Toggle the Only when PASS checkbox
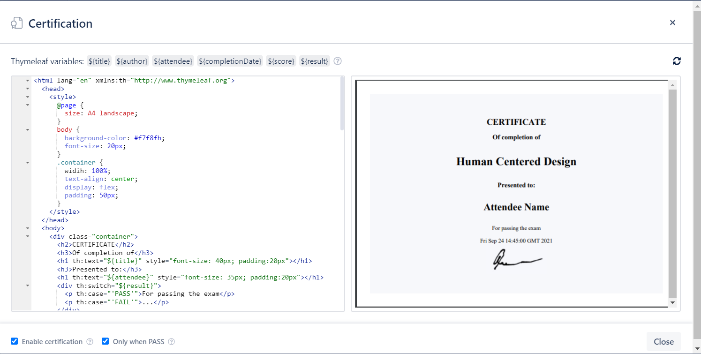701x354 pixels. 106,341
